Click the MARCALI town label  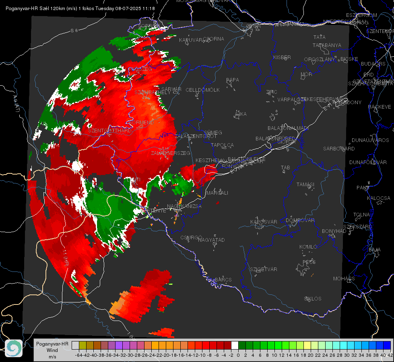coord(217,193)
